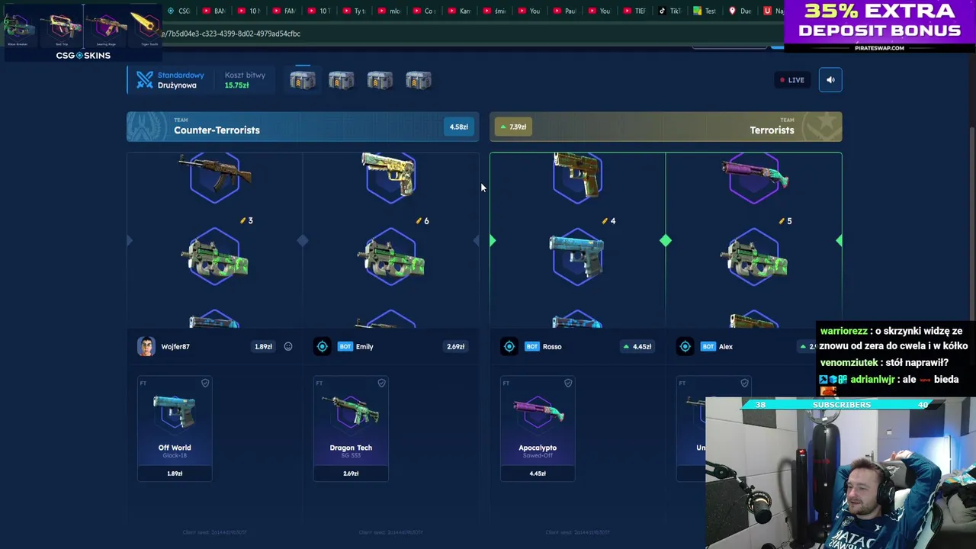
Task: Click the browser address bar URL
Action: (x=231, y=34)
